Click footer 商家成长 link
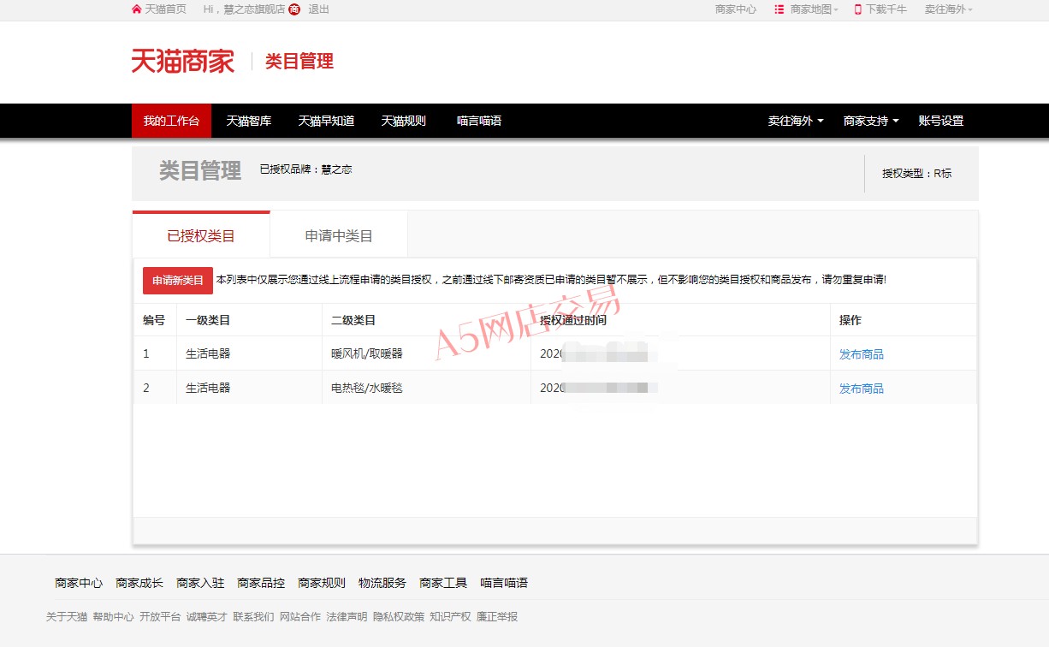Image resolution: width=1049 pixels, height=647 pixels. [x=139, y=583]
